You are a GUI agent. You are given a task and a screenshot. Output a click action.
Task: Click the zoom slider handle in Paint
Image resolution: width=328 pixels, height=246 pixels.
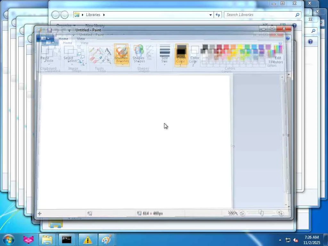(261, 213)
